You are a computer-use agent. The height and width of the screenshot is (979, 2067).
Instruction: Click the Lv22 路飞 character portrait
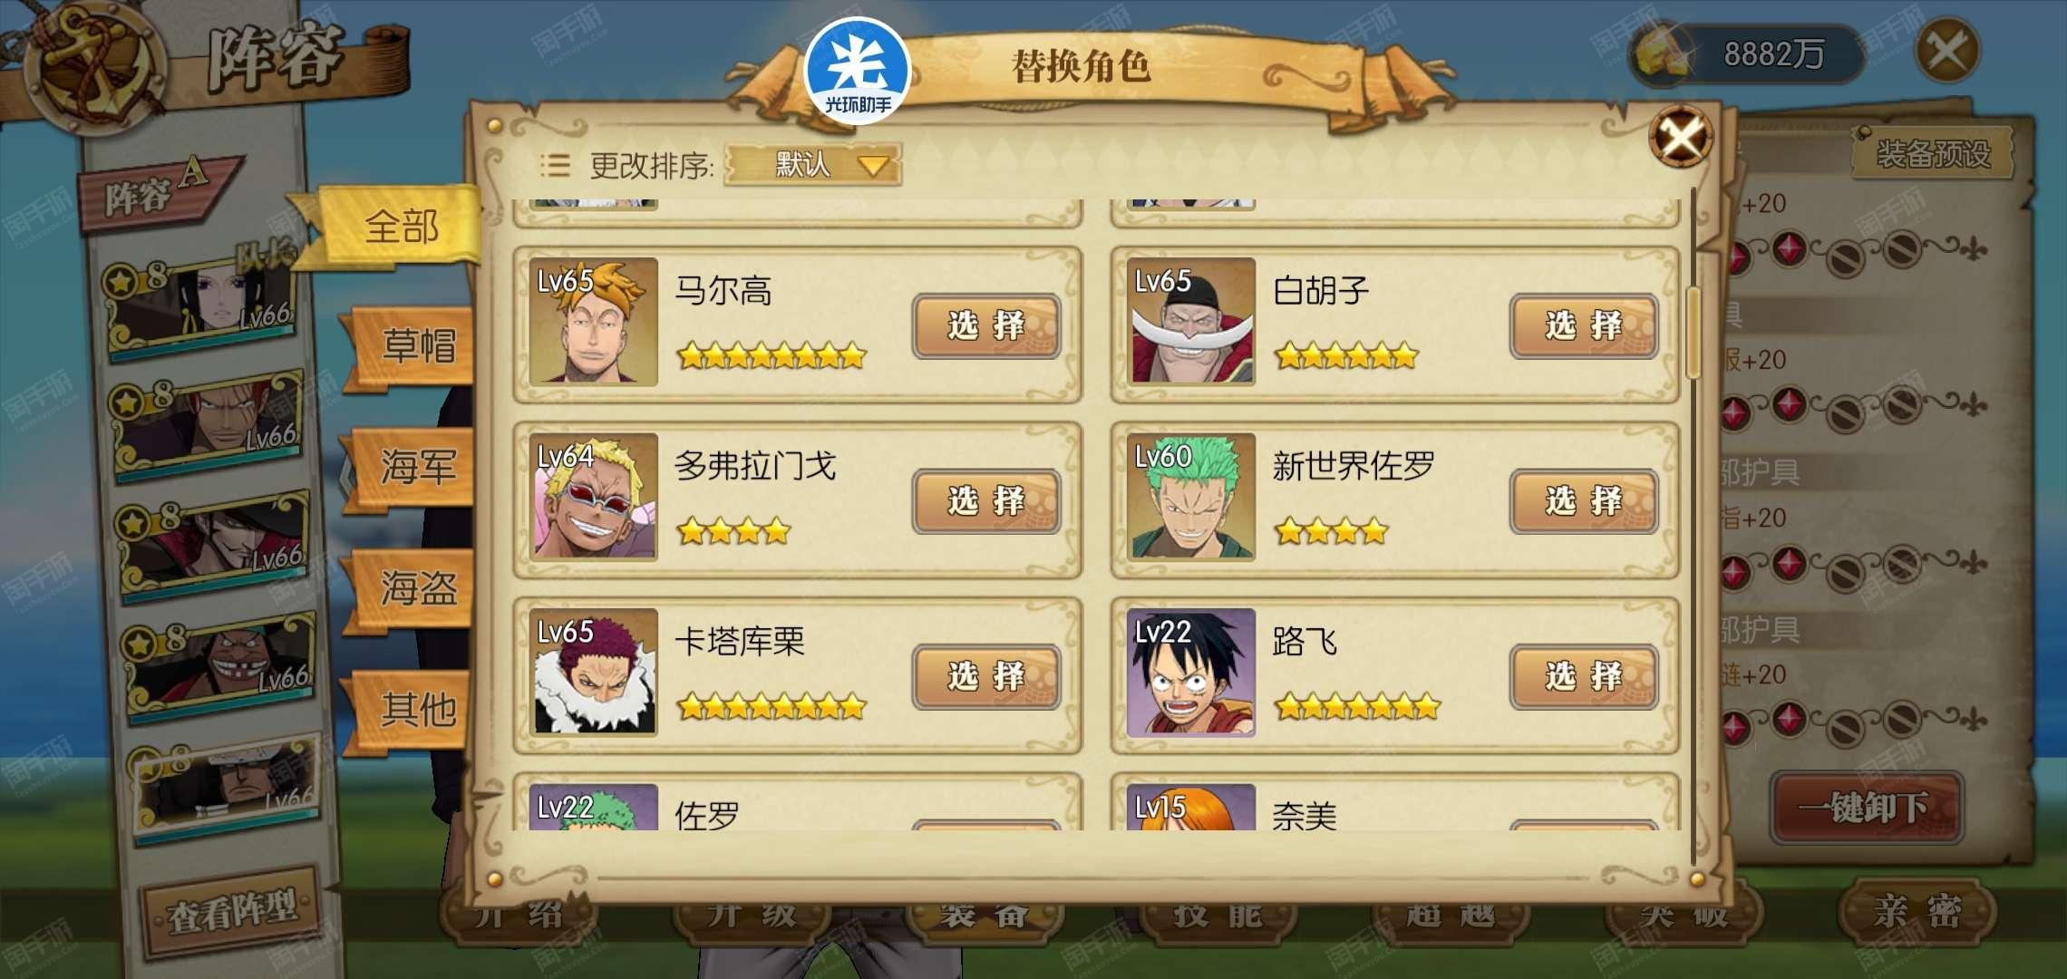tap(1191, 672)
